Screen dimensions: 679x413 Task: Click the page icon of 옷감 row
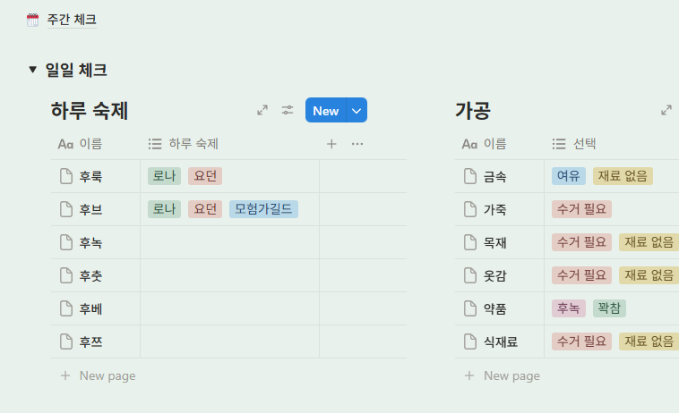(470, 275)
